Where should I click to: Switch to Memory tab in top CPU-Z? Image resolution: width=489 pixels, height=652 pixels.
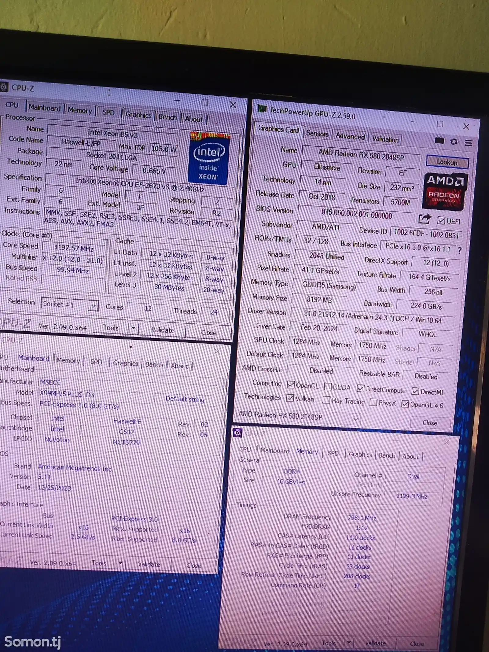(80, 110)
